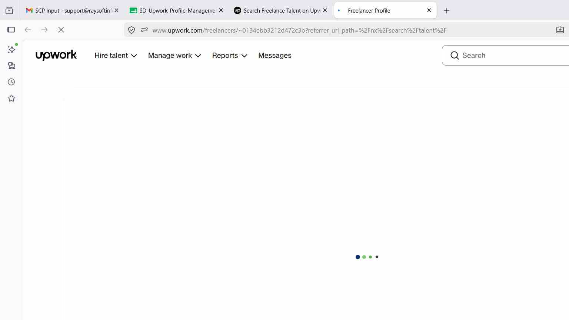Expand the Reports dropdown
This screenshot has width=569, height=320.
(x=230, y=56)
